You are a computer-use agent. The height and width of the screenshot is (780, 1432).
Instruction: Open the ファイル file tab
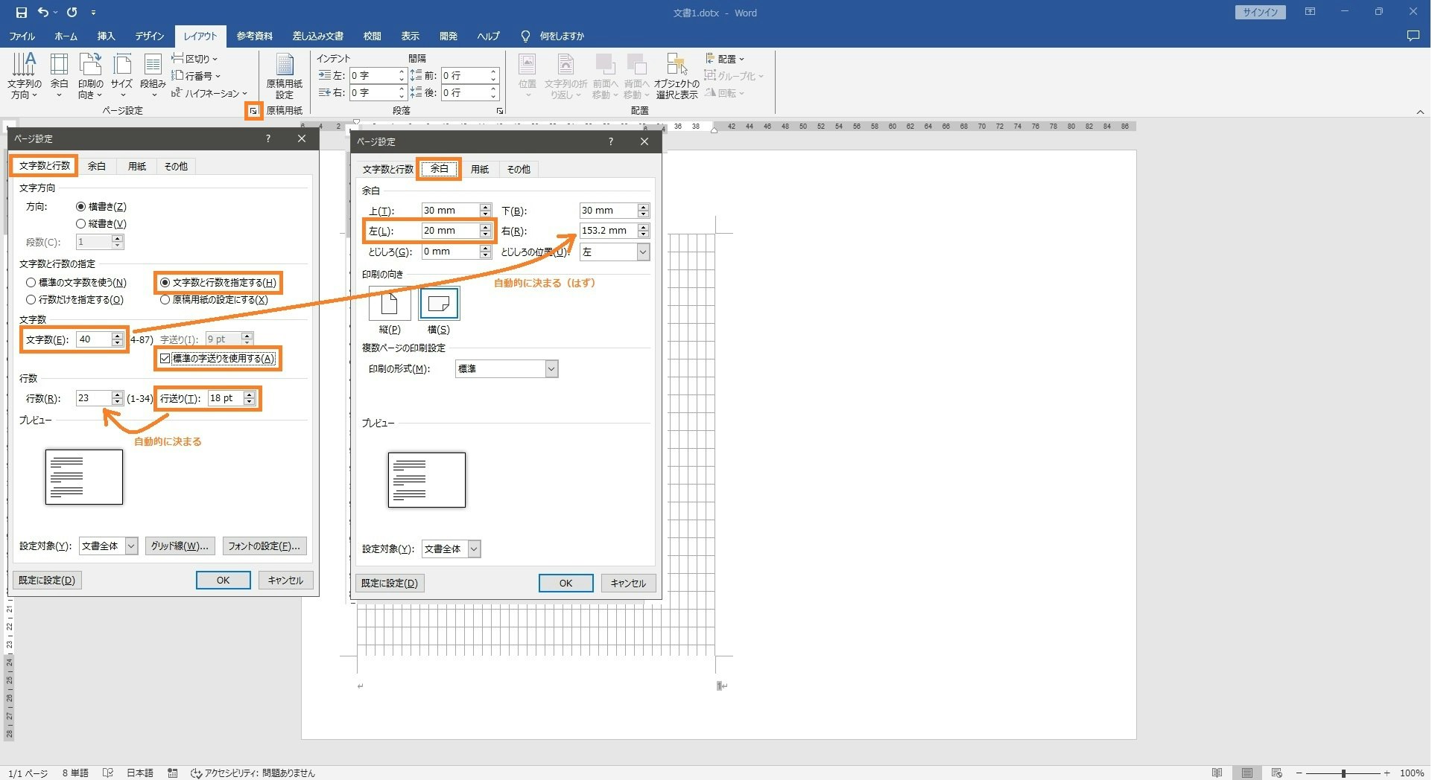pos(22,36)
